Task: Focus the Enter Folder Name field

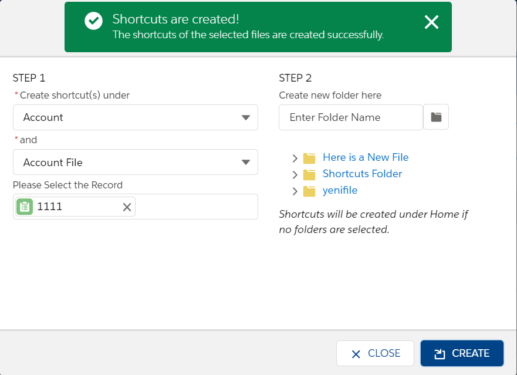Action: (x=350, y=117)
